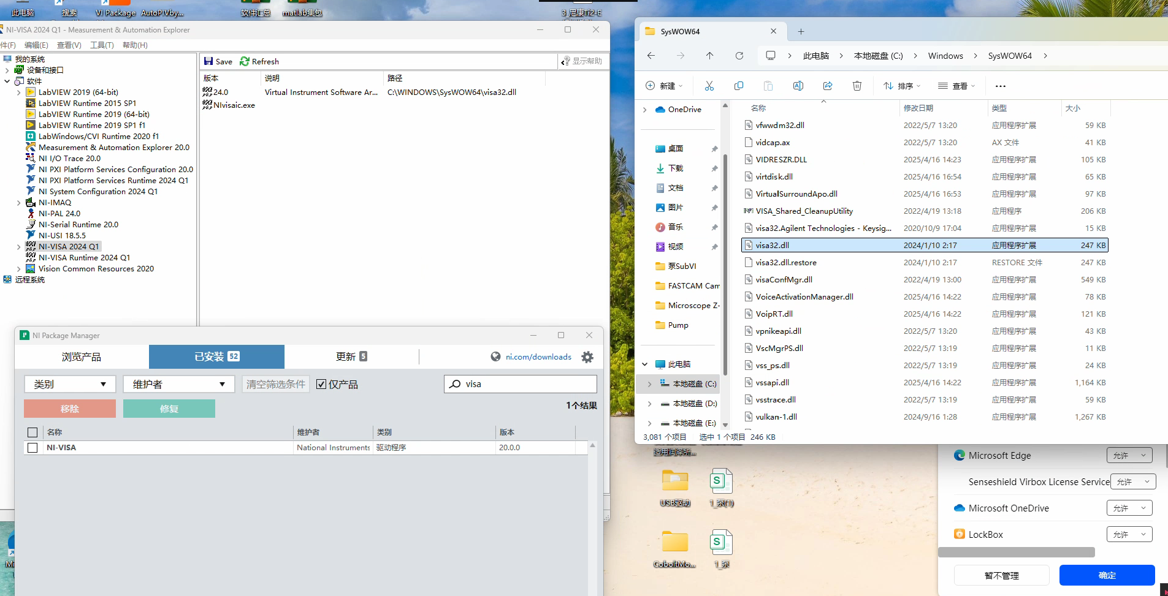Screen dimensions: 1168x596
Task: Open the 帮助(H) menu in NI MAX
Action: pyautogui.click(x=135, y=45)
